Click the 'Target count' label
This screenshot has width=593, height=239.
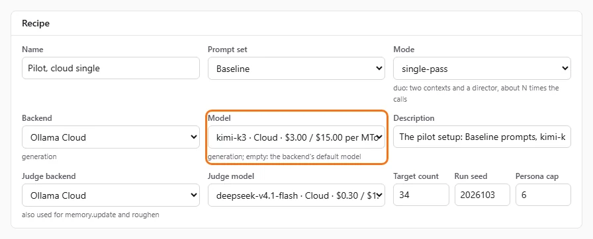416,176
